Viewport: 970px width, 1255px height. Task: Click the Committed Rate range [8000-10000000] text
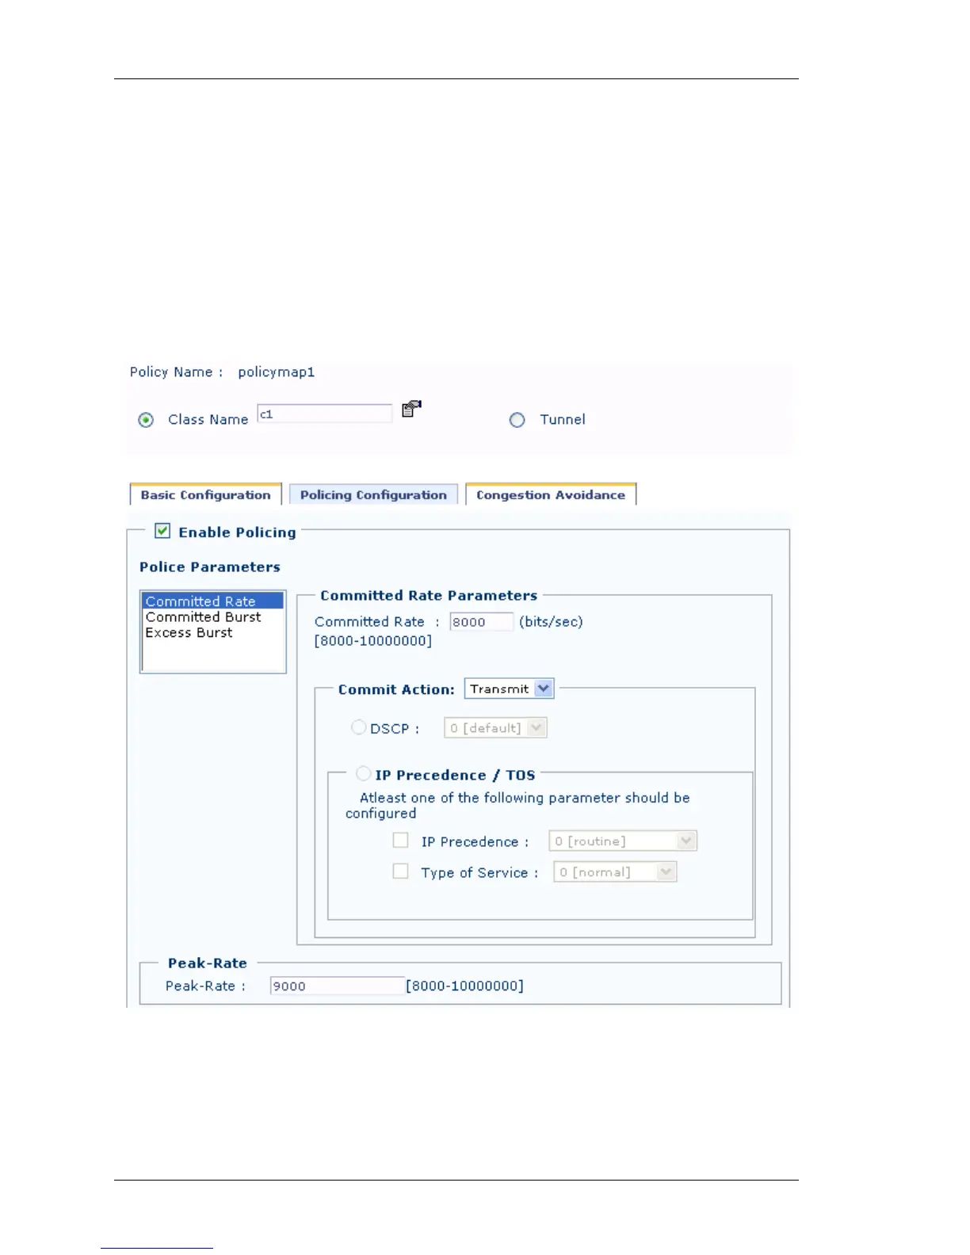pos(373,640)
